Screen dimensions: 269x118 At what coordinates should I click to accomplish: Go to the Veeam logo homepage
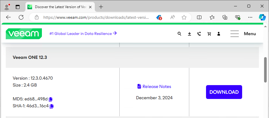[24, 34]
